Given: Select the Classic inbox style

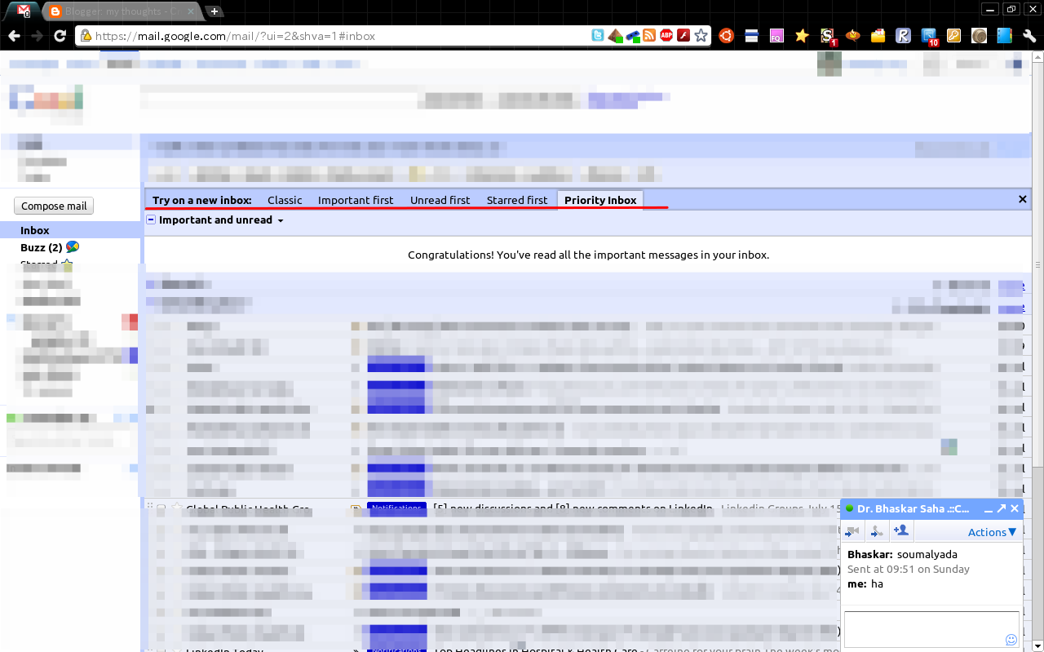Looking at the screenshot, I should click(285, 200).
